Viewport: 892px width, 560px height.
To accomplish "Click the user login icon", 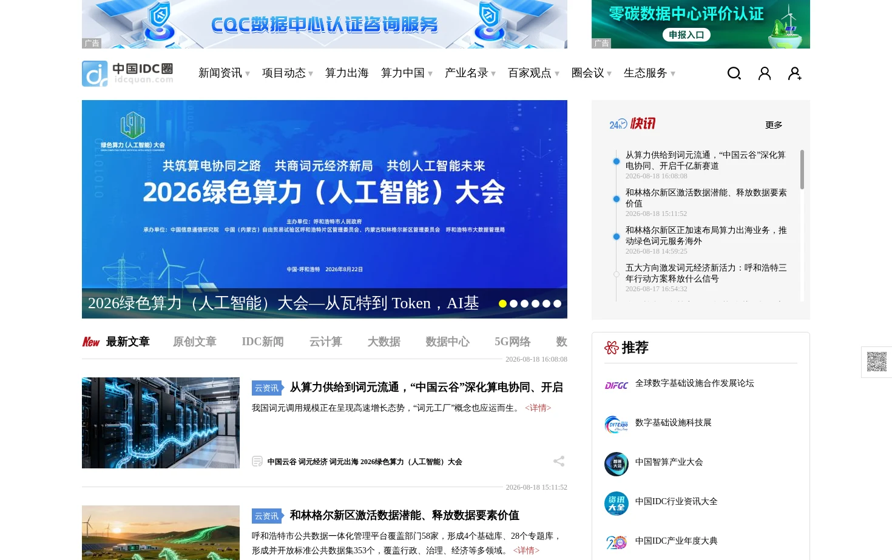I will click(x=765, y=73).
